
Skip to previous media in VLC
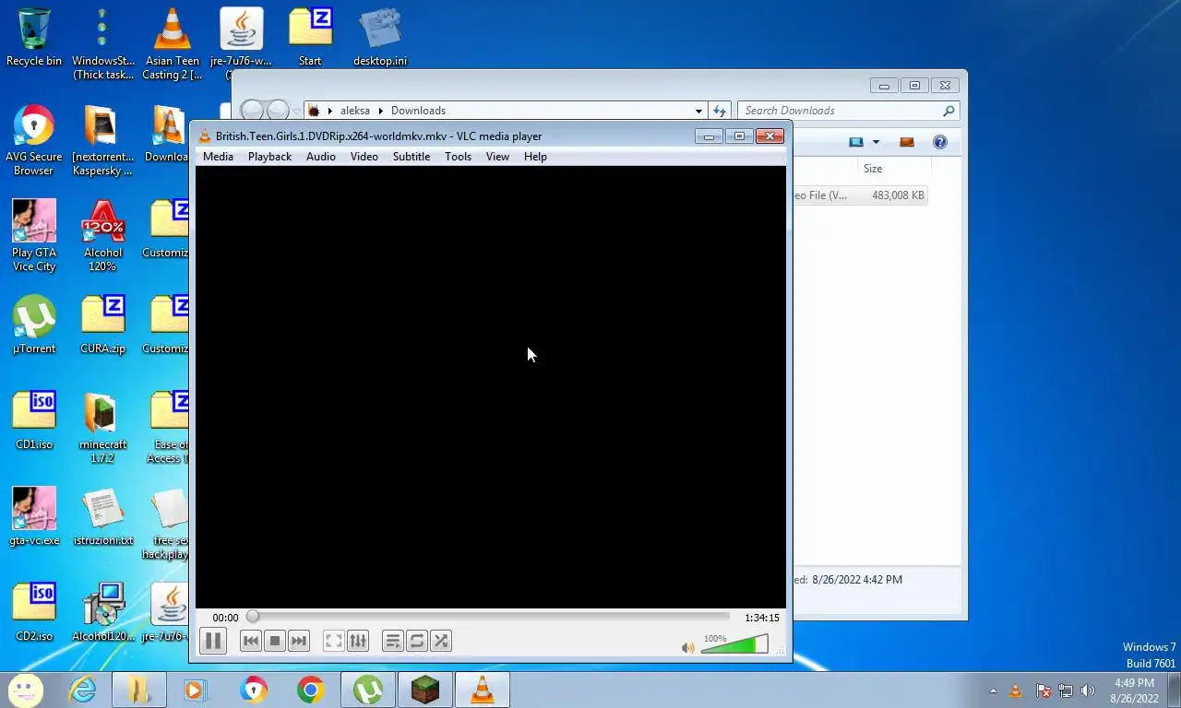(250, 641)
